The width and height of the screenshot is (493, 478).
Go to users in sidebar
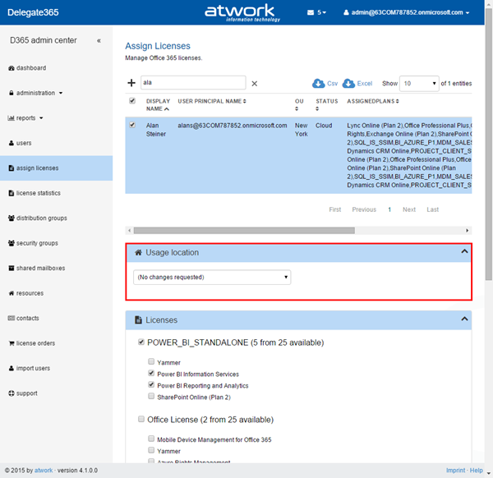tap(24, 143)
